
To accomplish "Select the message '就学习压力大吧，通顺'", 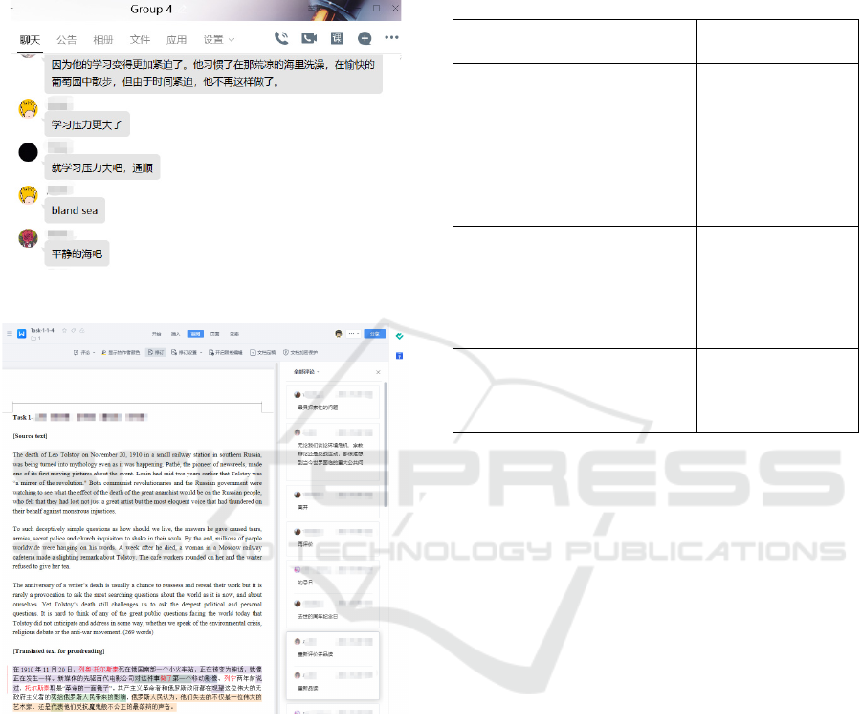I will pyautogui.click(x=102, y=167).
